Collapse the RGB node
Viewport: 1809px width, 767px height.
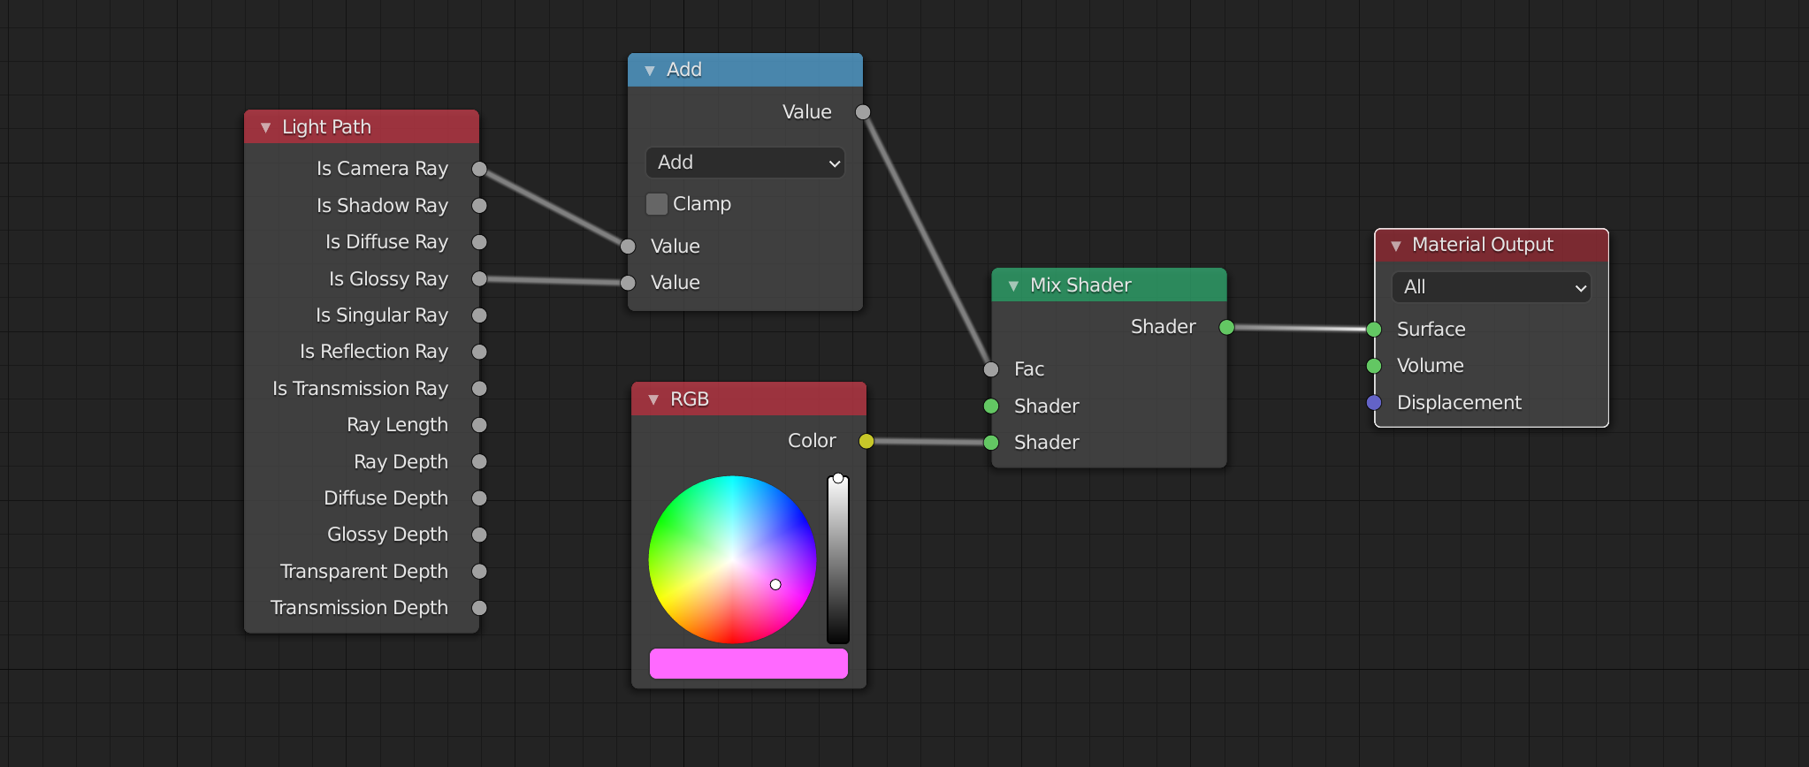tap(653, 399)
